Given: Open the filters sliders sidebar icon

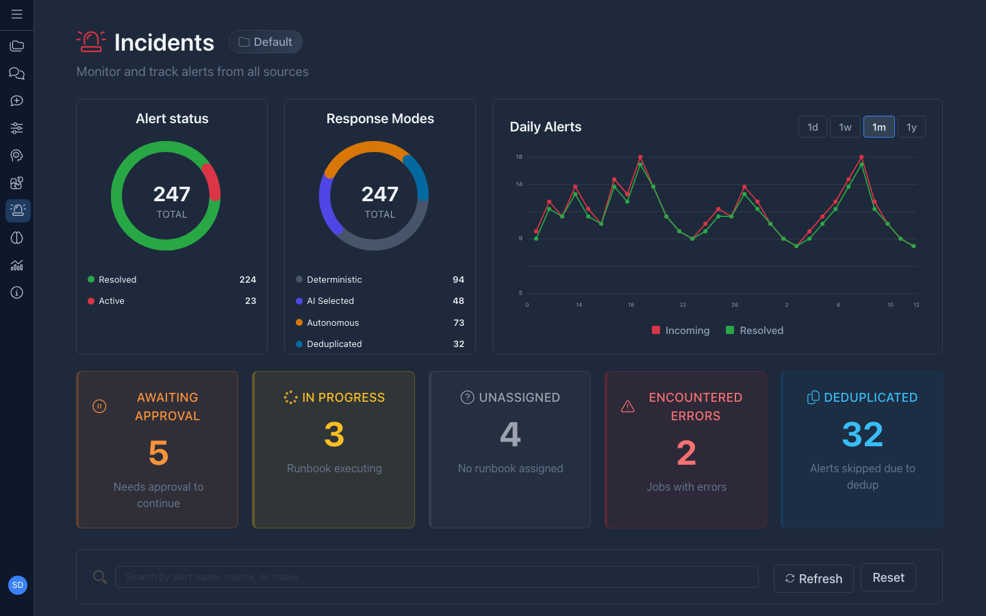Looking at the screenshot, I should coord(16,128).
